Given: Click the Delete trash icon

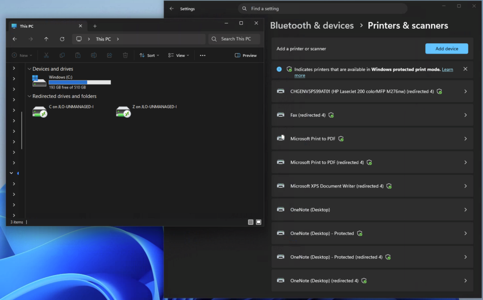Looking at the screenshot, I should coord(125,56).
